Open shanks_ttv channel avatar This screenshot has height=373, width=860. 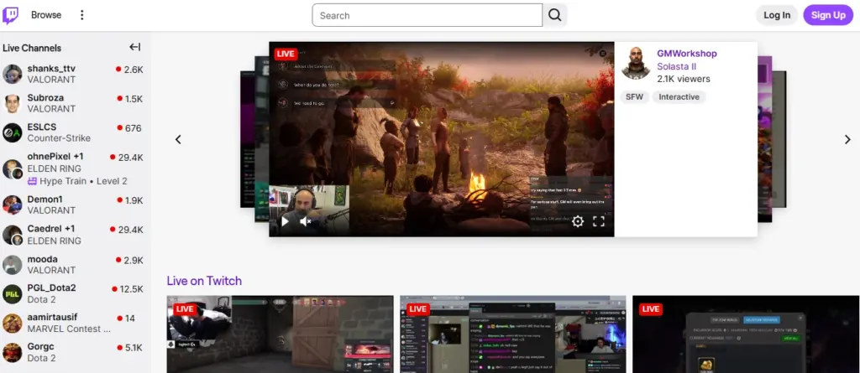click(12, 74)
